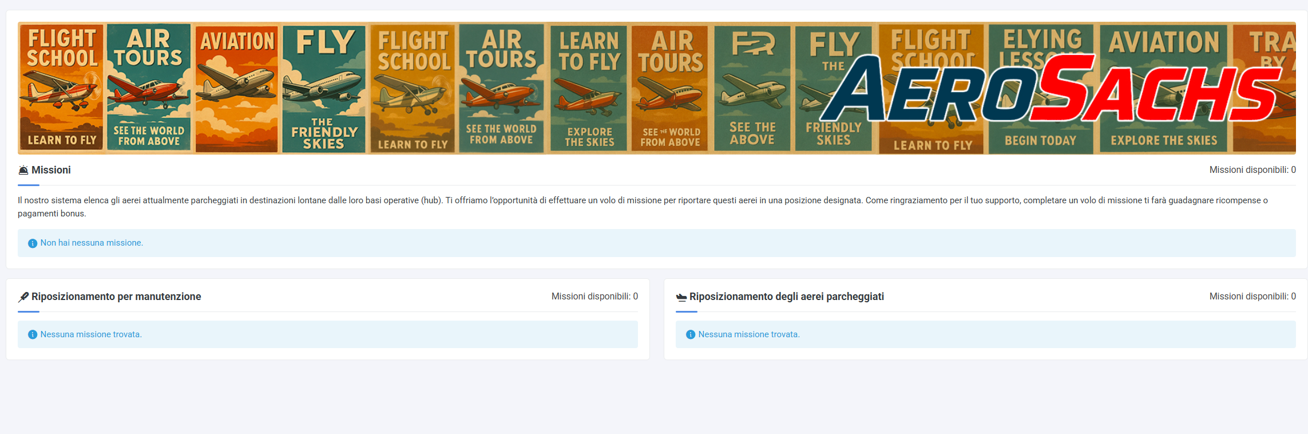Click the wrench icon for maintenance repositioning
Viewport: 1308px width, 434px height.
click(23, 297)
